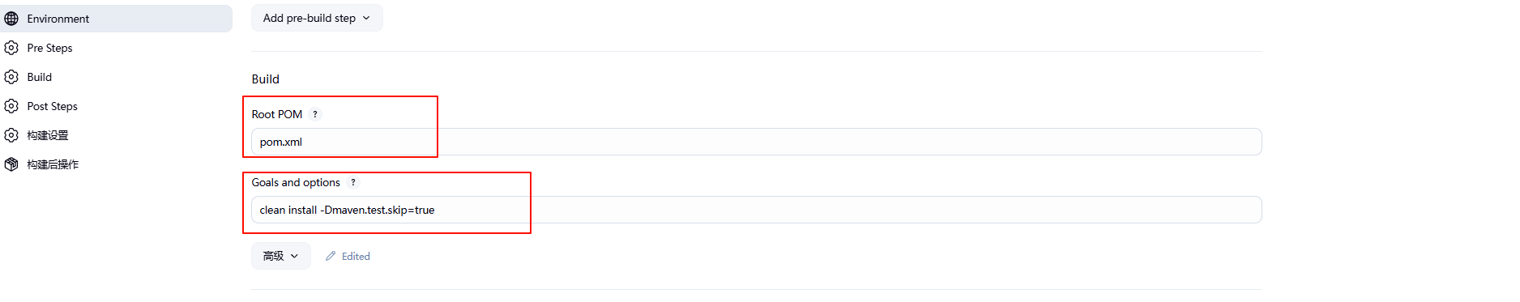Click the Environment globe icon
1520x302 pixels.
click(11, 19)
